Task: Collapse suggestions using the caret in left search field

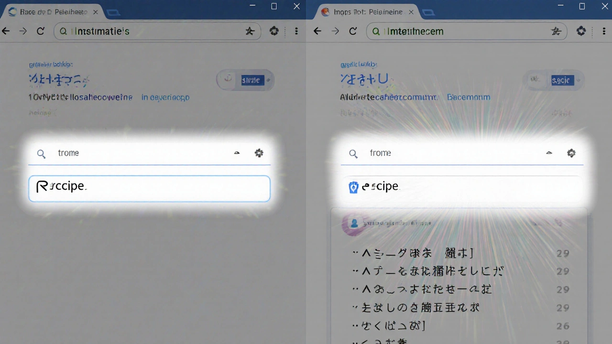Action: (237, 153)
